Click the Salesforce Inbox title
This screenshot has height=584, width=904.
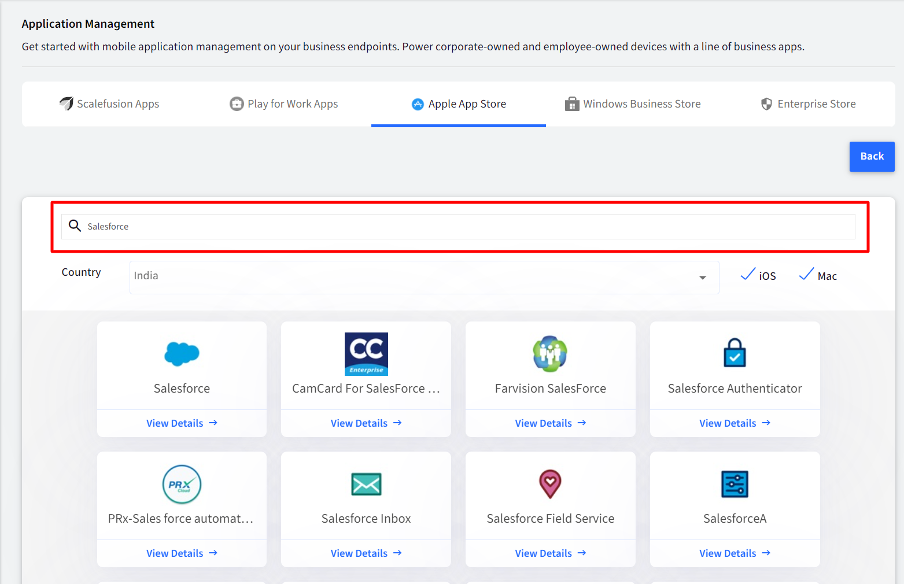click(x=366, y=519)
